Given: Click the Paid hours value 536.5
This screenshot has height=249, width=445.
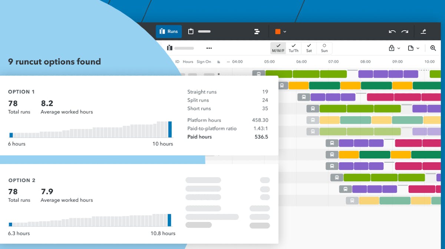Looking at the screenshot, I should tap(261, 137).
